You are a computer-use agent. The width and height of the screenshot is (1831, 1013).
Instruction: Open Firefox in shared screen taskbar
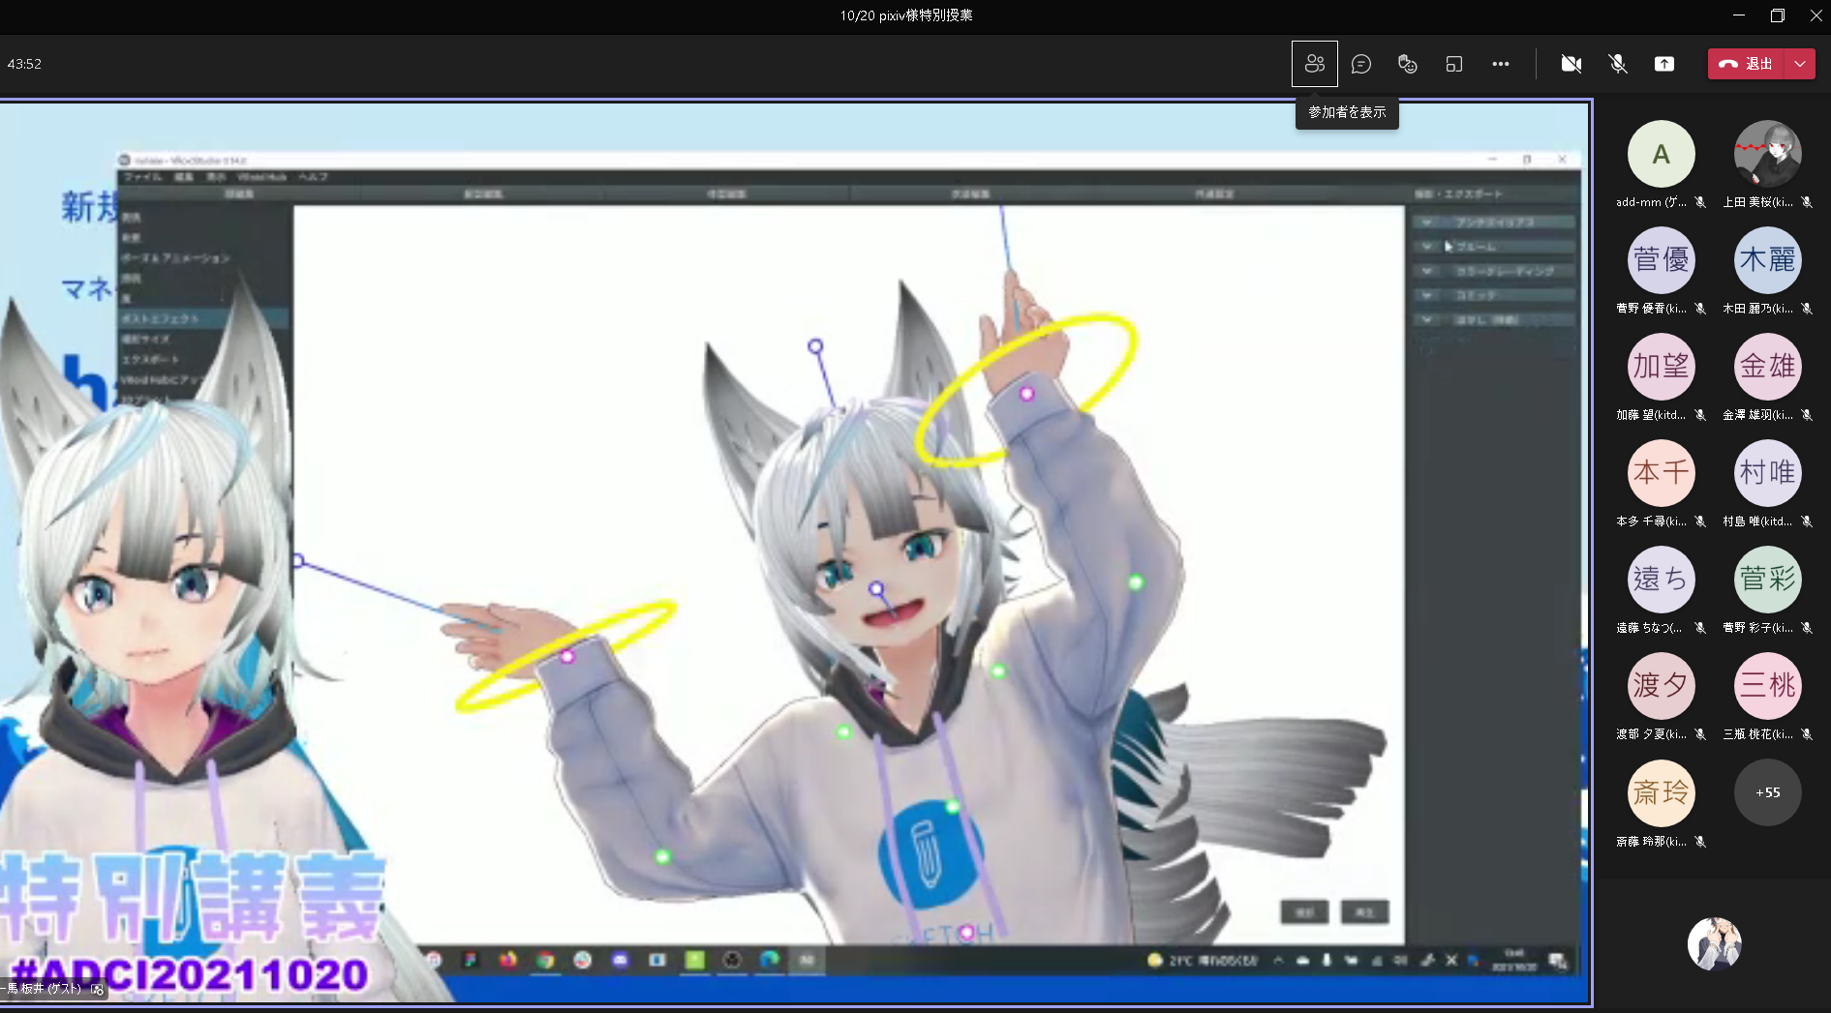coord(508,960)
